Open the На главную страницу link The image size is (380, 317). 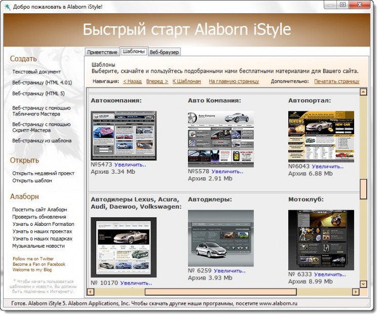234,82
